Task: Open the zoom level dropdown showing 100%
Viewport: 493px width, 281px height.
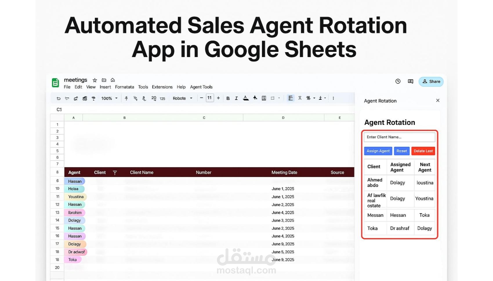Action: 109,98
